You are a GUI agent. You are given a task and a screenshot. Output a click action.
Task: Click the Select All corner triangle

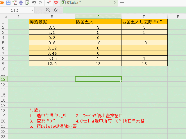tap(6, 17)
